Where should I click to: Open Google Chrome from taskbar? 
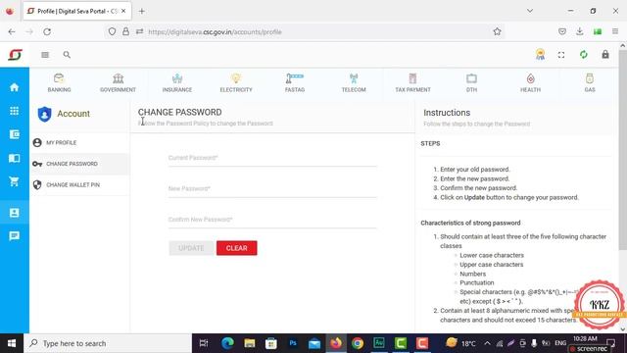(358, 343)
